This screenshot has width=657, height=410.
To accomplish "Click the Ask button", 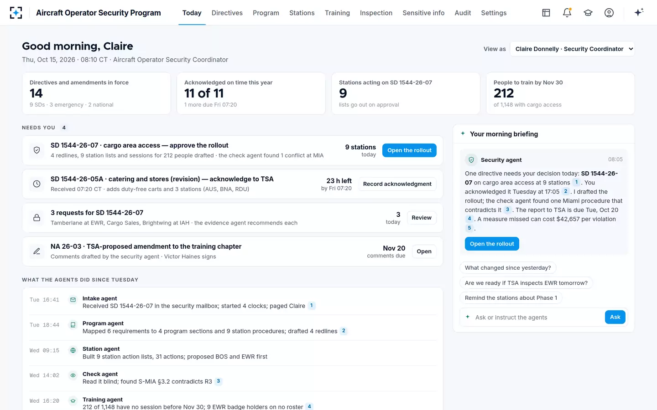I will (x=615, y=317).
